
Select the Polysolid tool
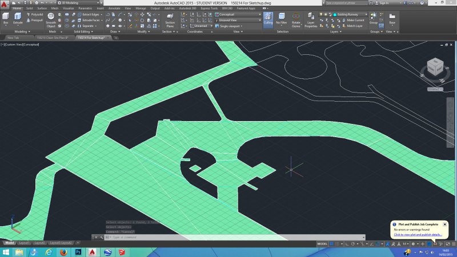(x=35, y=14)
